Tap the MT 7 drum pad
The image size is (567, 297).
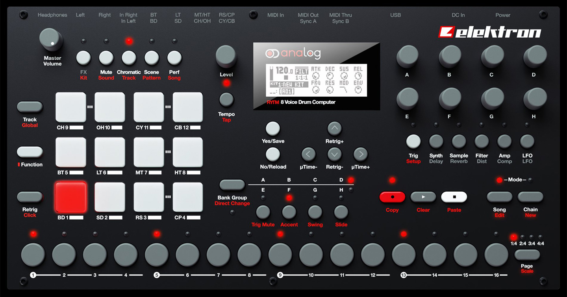pyautogui.click(x=149, y=152)
